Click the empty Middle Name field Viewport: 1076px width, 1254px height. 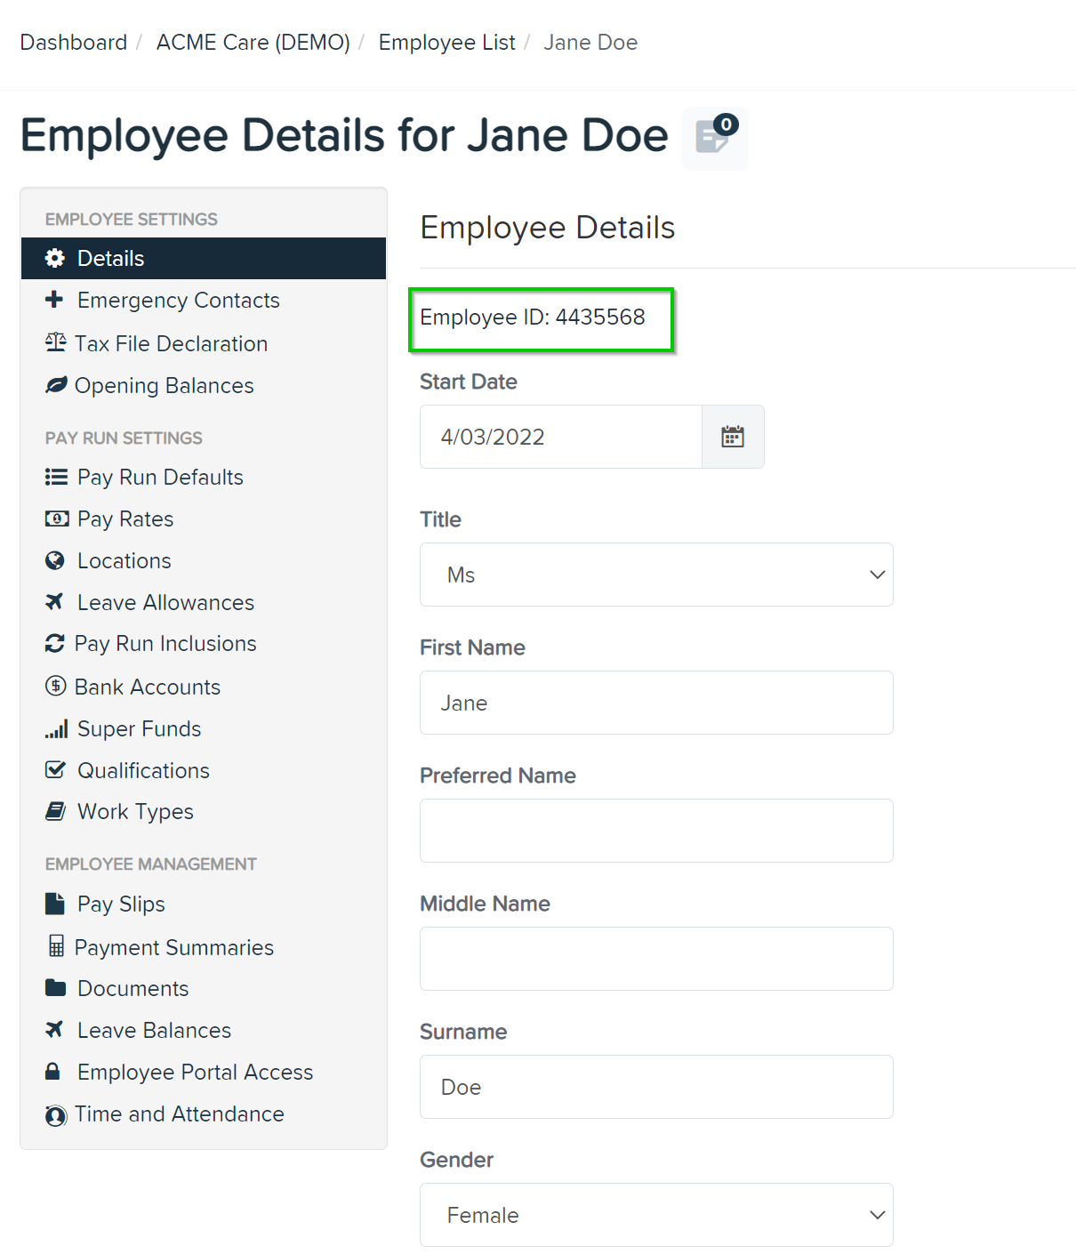[656, 959]
